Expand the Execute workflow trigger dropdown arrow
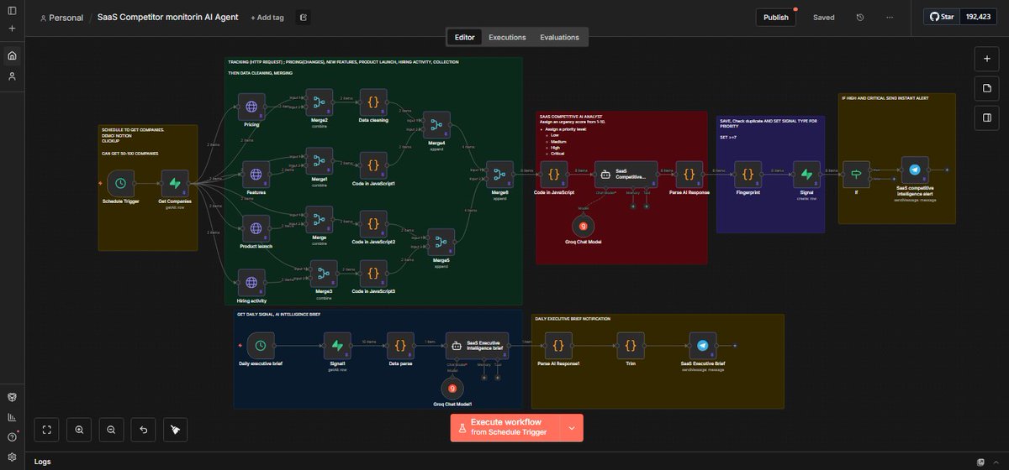1009x470 pixels. pyautogui.click(x=572, y=428)
